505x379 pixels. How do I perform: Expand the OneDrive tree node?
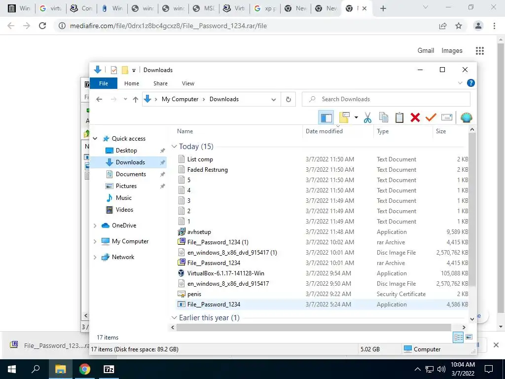tap(95, 226)
